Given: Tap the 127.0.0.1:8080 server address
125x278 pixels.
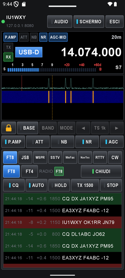Looking at the screenshot, I should [x=20, y=26].
